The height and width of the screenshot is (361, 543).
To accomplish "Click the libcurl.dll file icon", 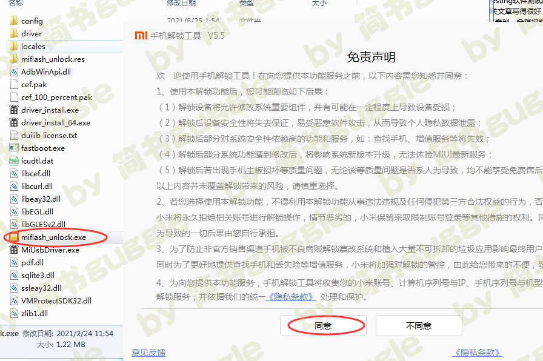I will pyautogui.click(x=14, y=186).
